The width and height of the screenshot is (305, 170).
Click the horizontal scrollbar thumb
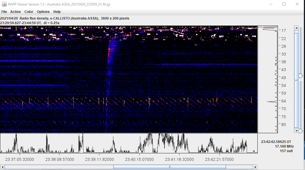(x=170, y=167)
